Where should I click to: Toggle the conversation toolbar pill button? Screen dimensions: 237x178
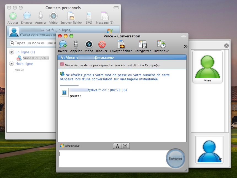183,36
